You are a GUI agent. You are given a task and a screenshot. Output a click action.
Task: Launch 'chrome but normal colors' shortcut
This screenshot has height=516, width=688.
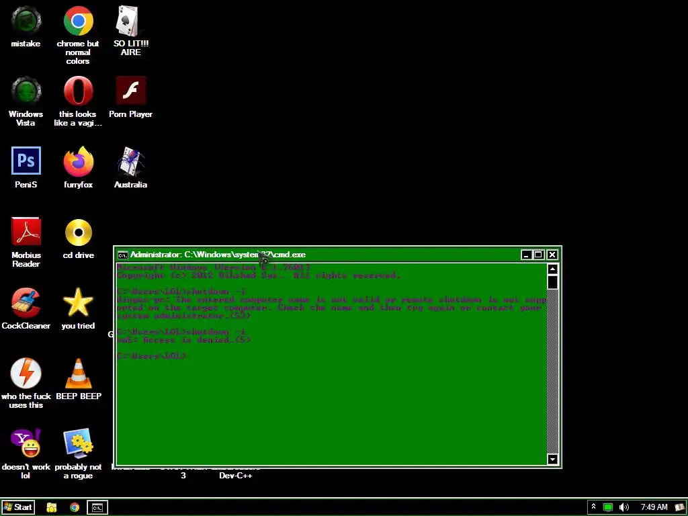point(78,21)
